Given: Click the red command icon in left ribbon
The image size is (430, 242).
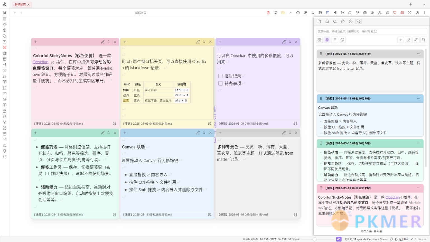Looking at the screenshot, I should pyautogui.click(x=4, y=47).
